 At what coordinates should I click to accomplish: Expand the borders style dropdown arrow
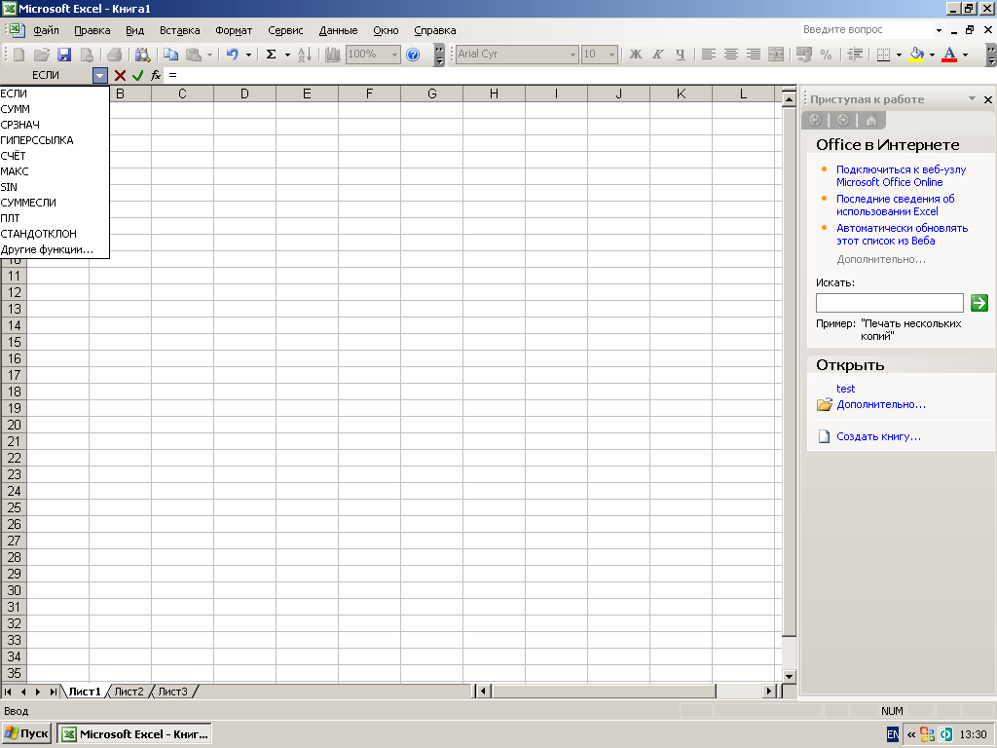[x=899, y=55]
